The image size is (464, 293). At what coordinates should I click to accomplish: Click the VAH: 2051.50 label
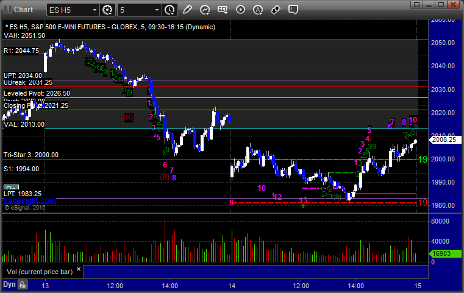[x=24, y=35]
